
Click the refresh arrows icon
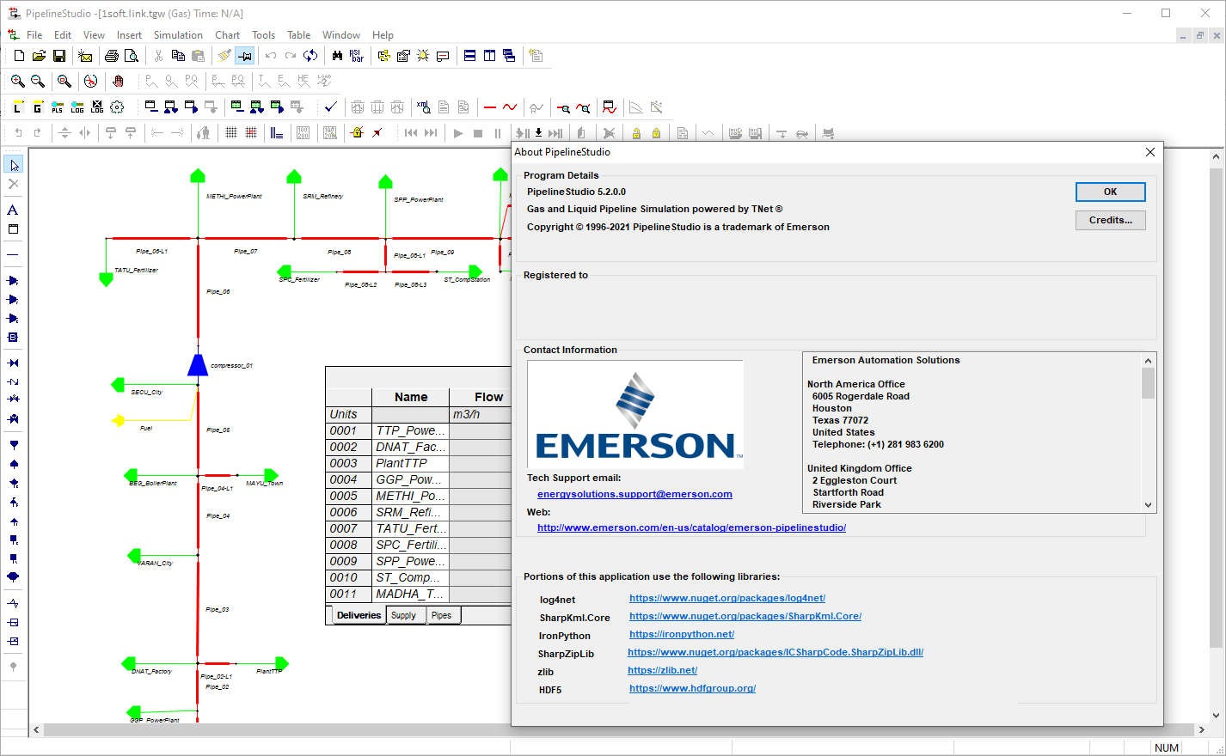coord(310,56)
